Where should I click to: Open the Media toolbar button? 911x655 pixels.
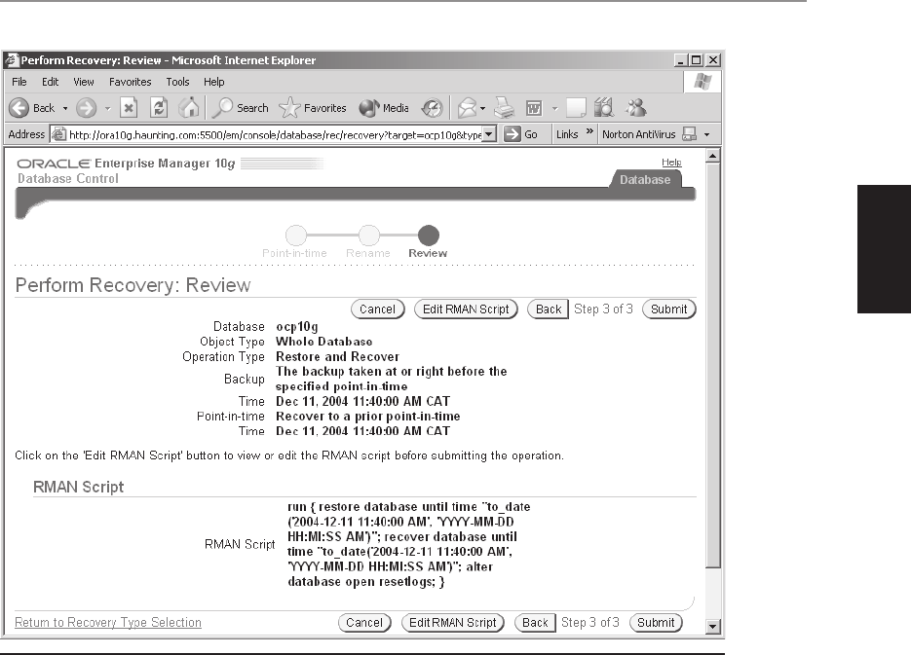(384, 108)
